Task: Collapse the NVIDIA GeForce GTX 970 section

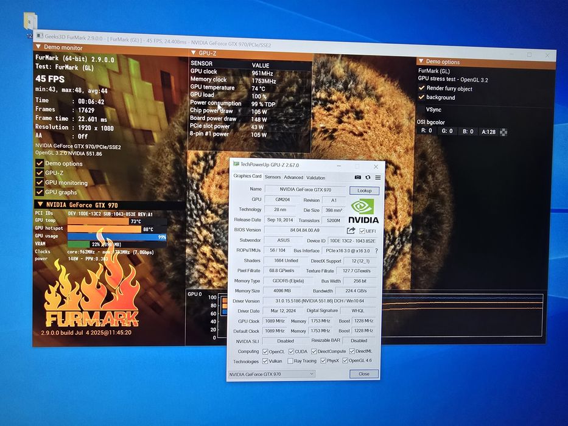Action: coord(40,204)
